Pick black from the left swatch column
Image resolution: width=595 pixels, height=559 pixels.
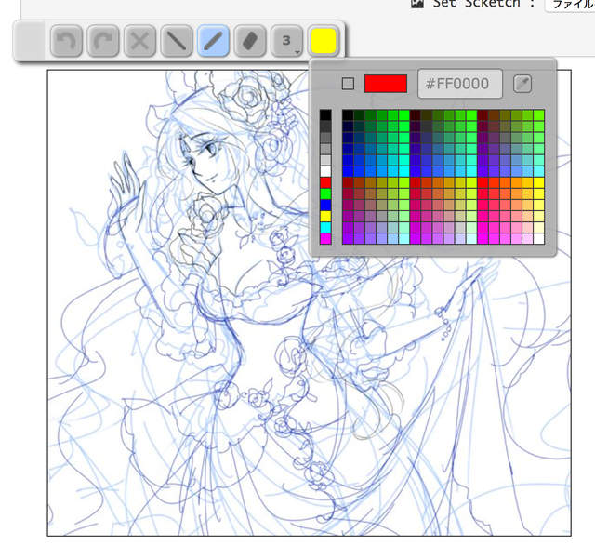[325, 115]
